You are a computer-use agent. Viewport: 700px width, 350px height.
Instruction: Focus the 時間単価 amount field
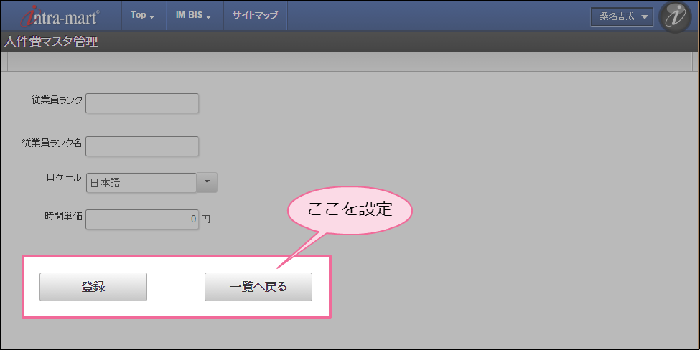tap(142, 219)
